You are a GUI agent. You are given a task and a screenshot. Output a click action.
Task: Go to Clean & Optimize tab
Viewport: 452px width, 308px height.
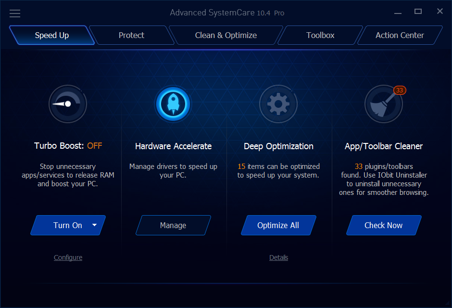[x=226, y=35]
